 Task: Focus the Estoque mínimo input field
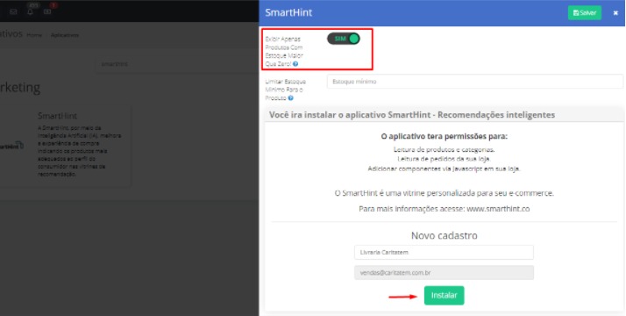[474, 82]
